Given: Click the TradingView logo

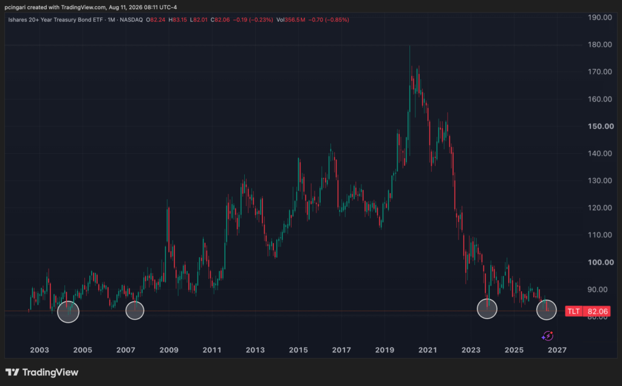Looking at the screenshot, I should [x=42, y=372].
